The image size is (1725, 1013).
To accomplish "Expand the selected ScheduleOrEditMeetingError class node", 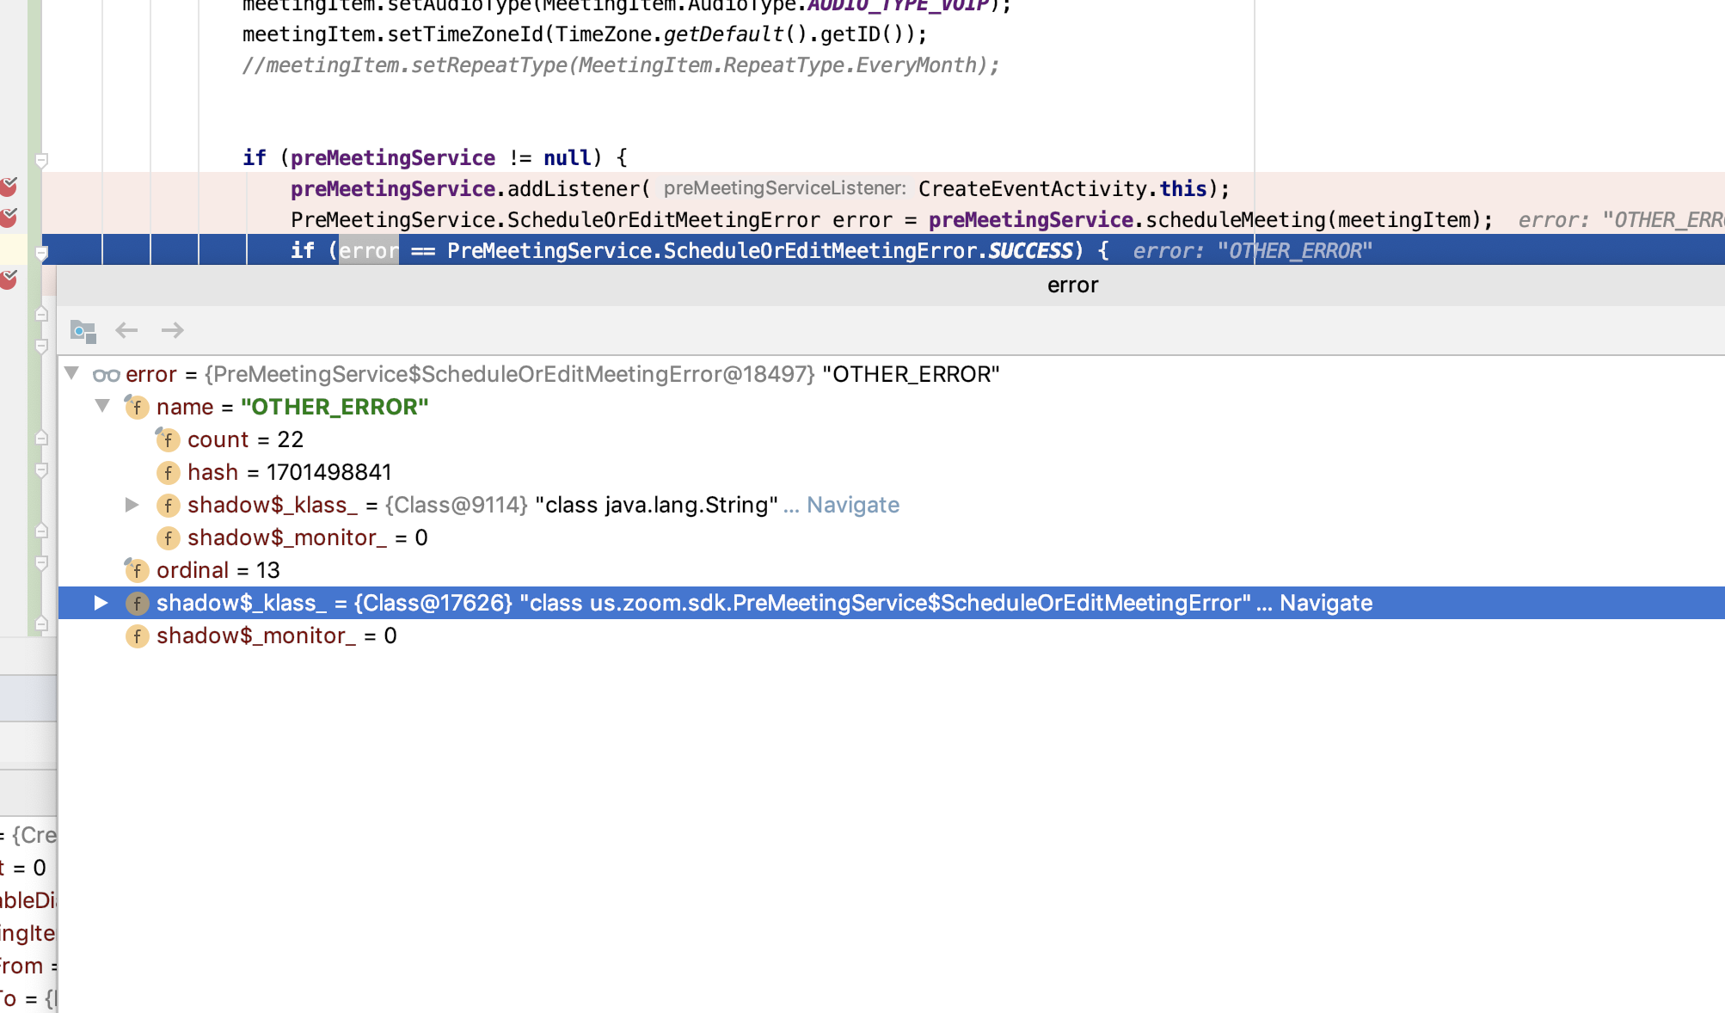I will coord(101,603).
